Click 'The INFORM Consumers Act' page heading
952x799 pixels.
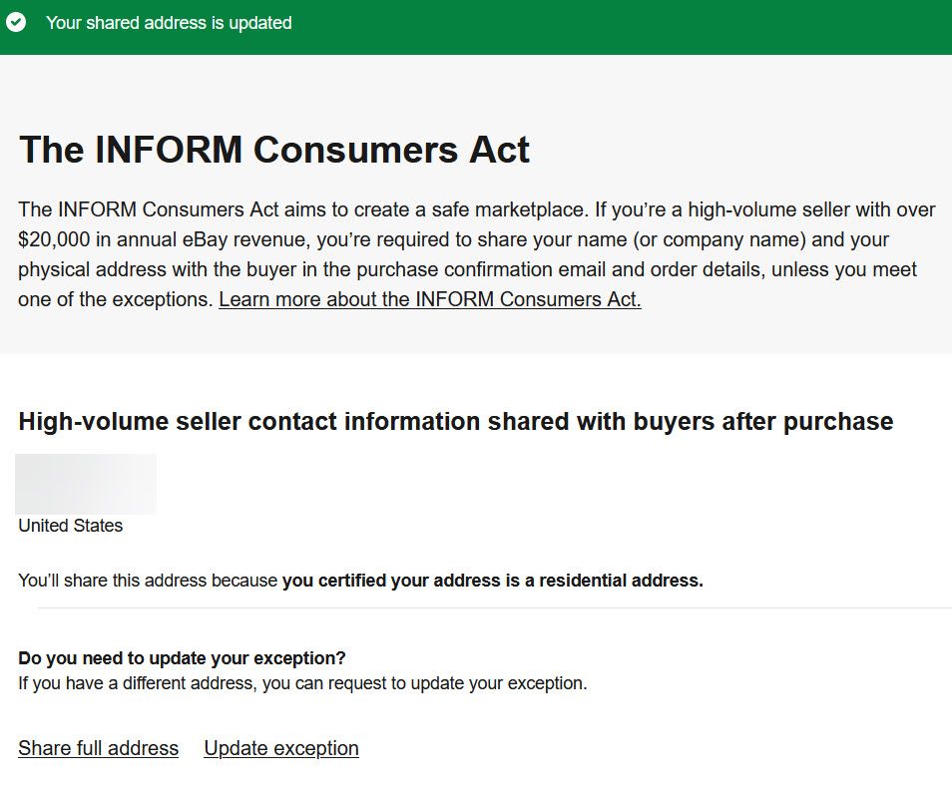[274, 150]
